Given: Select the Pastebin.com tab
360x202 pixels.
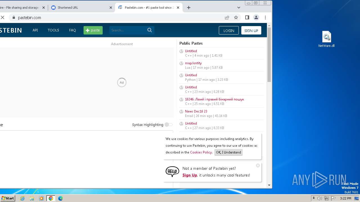Looking at the screenshot, I should (149, 8).
